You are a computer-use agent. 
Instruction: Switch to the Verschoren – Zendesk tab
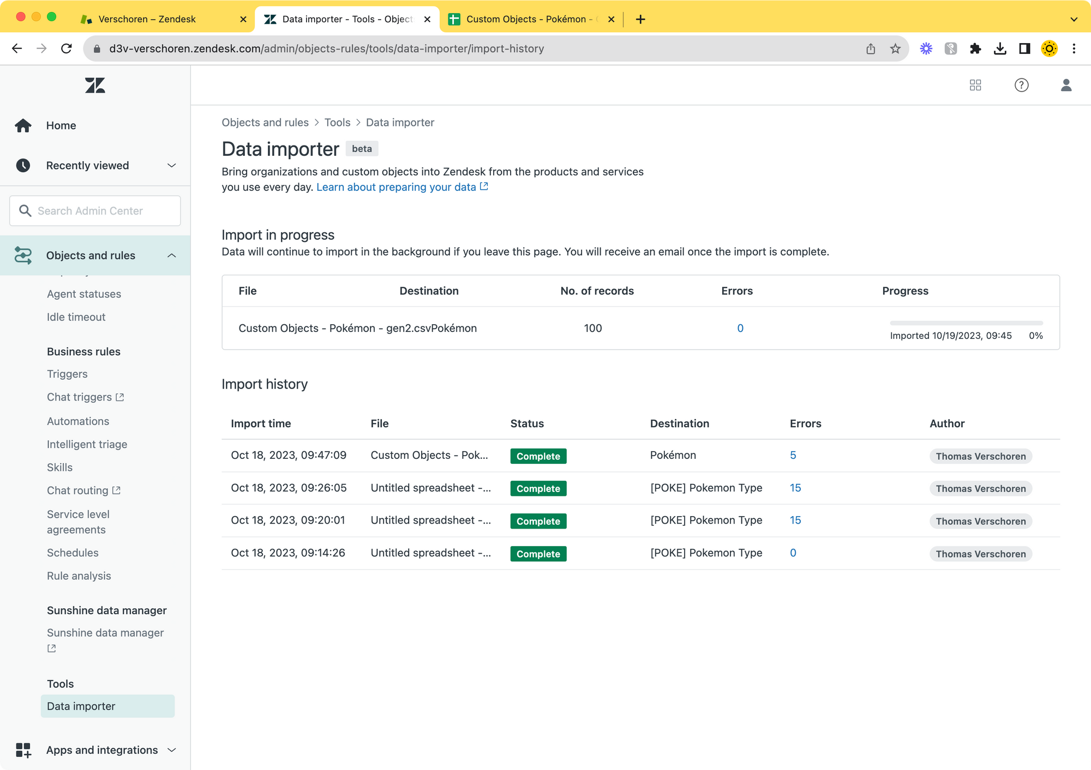coord(147,19)
